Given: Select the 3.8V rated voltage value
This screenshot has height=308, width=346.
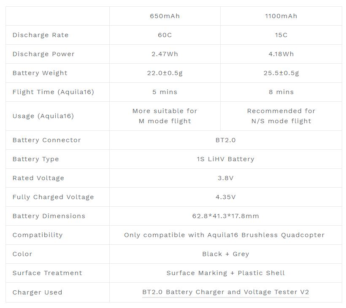Looking at the screenshot, I should [225, 178].
